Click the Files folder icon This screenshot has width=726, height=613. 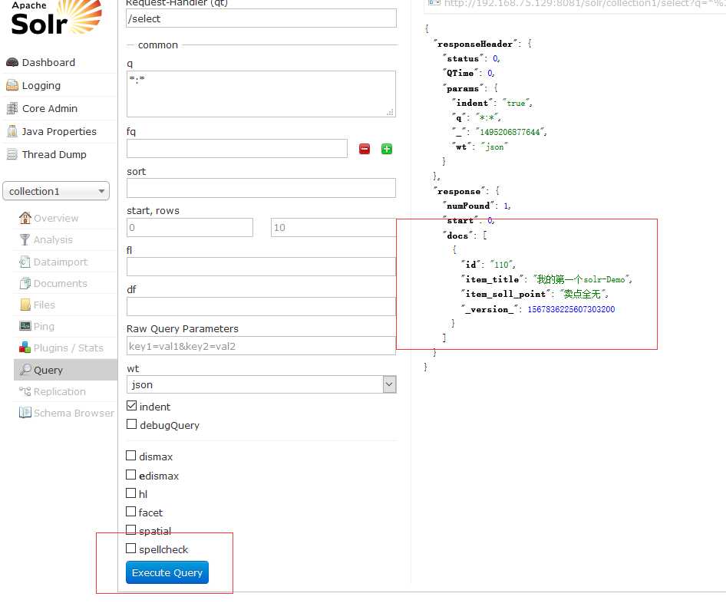(x=25, y=305)
